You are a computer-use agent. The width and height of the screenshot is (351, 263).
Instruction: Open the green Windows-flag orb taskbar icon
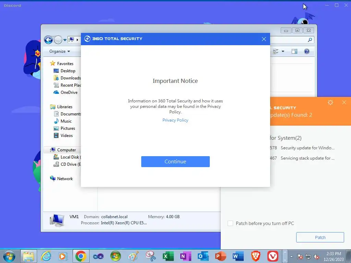pyautogui.click(x=116, y=256)
